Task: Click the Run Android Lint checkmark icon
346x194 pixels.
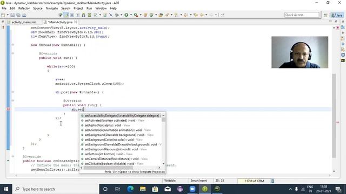Action: pos(96,15)
